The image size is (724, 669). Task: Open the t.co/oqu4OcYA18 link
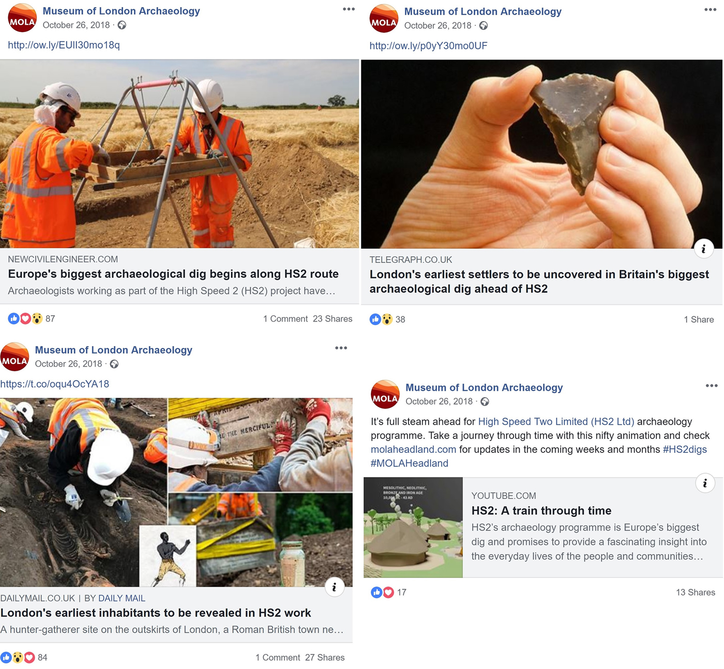(55, 384)
